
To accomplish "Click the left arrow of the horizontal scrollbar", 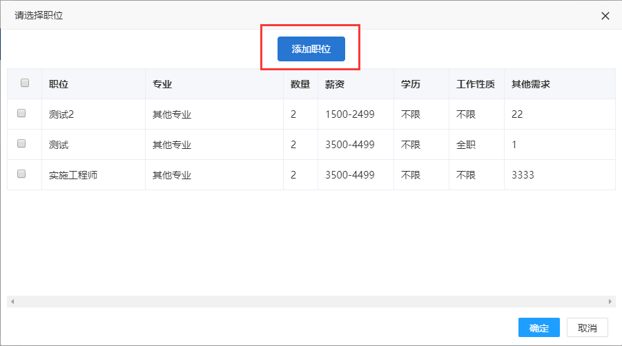I will point(12,302).
